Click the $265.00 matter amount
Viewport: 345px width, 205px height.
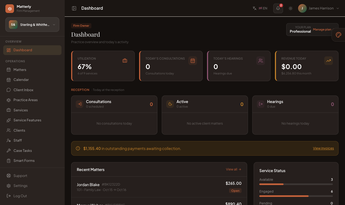233,183
